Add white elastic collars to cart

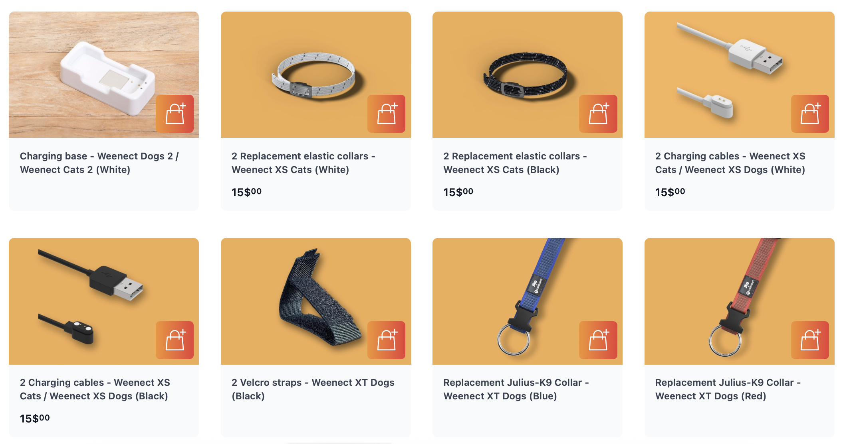(386, 114)
